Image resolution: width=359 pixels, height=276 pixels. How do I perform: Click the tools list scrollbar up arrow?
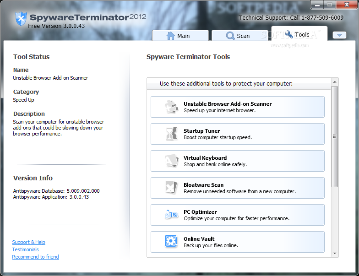[x=335, y=82]
